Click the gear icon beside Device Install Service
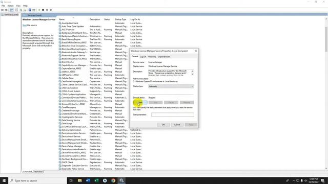Screen dimensions: 328x184 click(x=60, y=136)
